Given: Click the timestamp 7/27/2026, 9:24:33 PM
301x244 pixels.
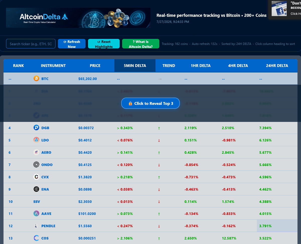Looking at the screenshot, I should pos(173,22).
